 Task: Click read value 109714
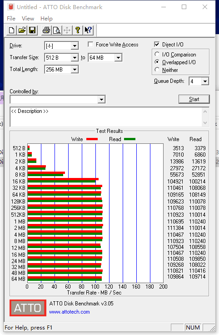point(197,277)
